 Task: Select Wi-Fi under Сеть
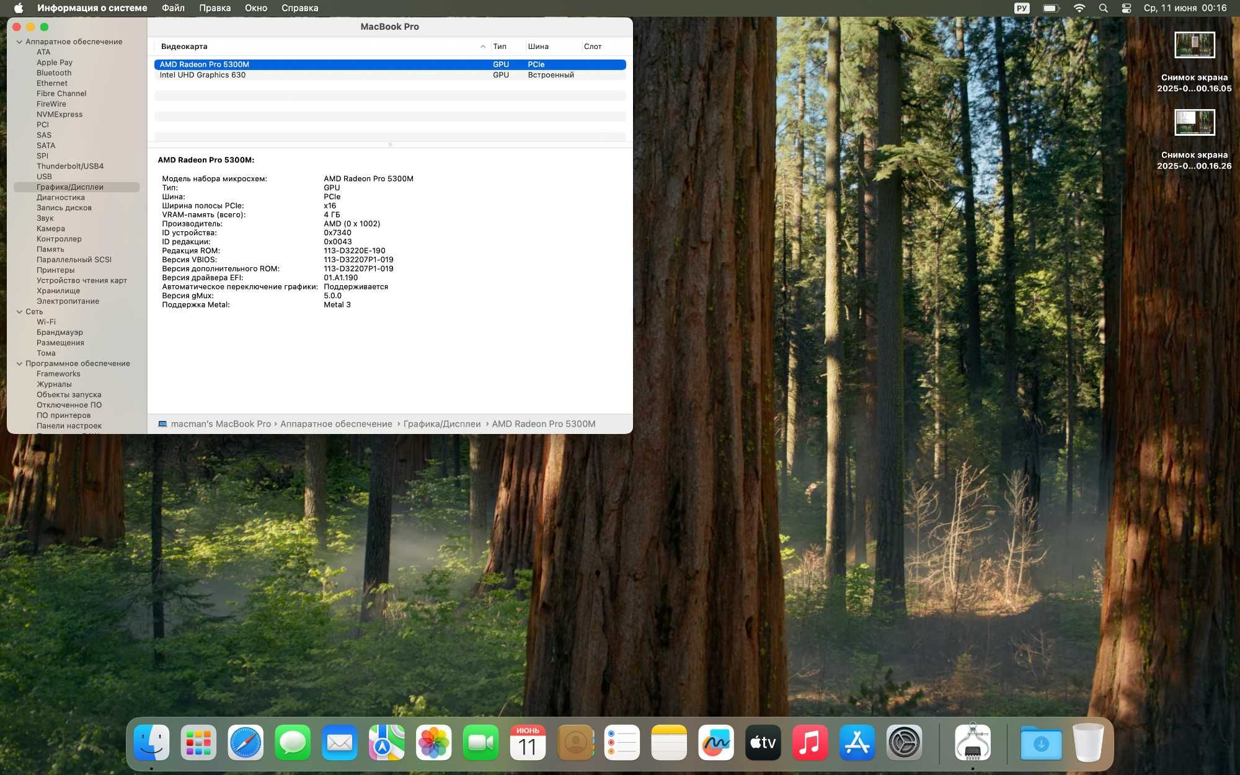[46, 322]
